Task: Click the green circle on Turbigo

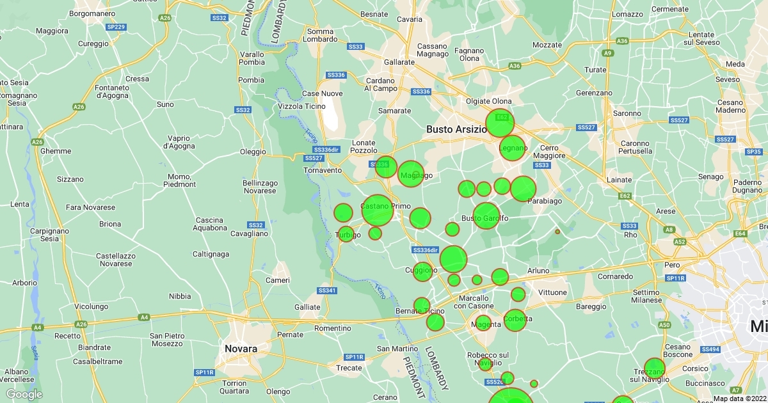Action: point(346,234)
